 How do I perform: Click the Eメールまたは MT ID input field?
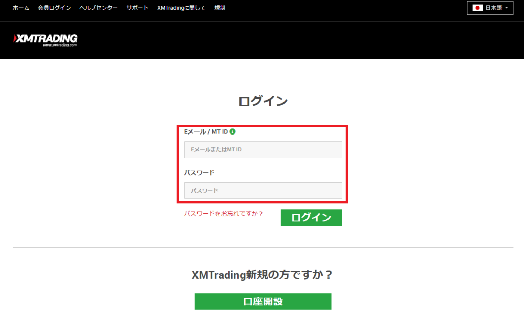263,149
